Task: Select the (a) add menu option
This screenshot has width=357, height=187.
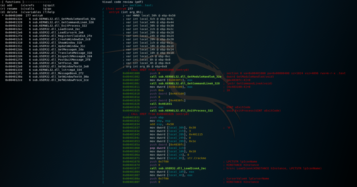Action: (x=7, y=6)
